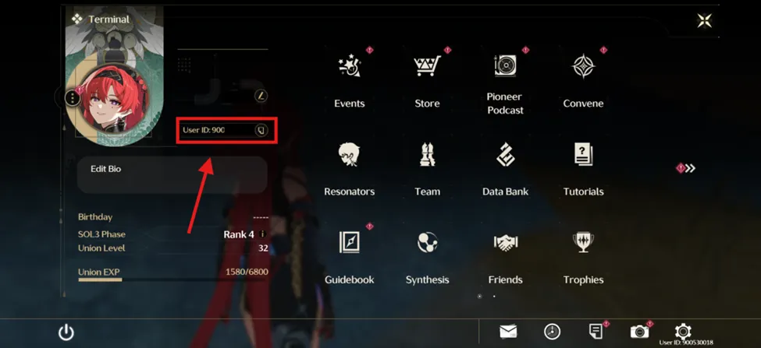Image resolution: width=761 pixels, height=348 pixels.
Task: Open the Tutorials icon
Action: coord(583,154)
